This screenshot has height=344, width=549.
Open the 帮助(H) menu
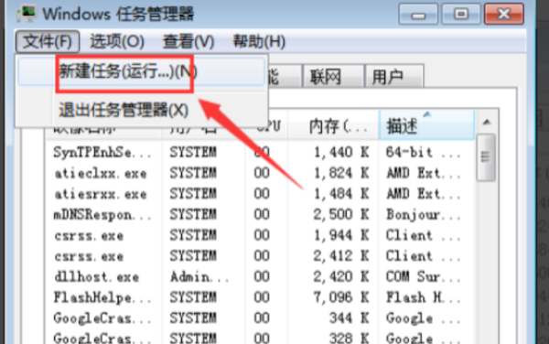[259, 42]
